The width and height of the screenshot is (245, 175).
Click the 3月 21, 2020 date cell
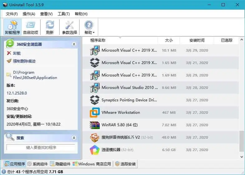click(197, 63)
